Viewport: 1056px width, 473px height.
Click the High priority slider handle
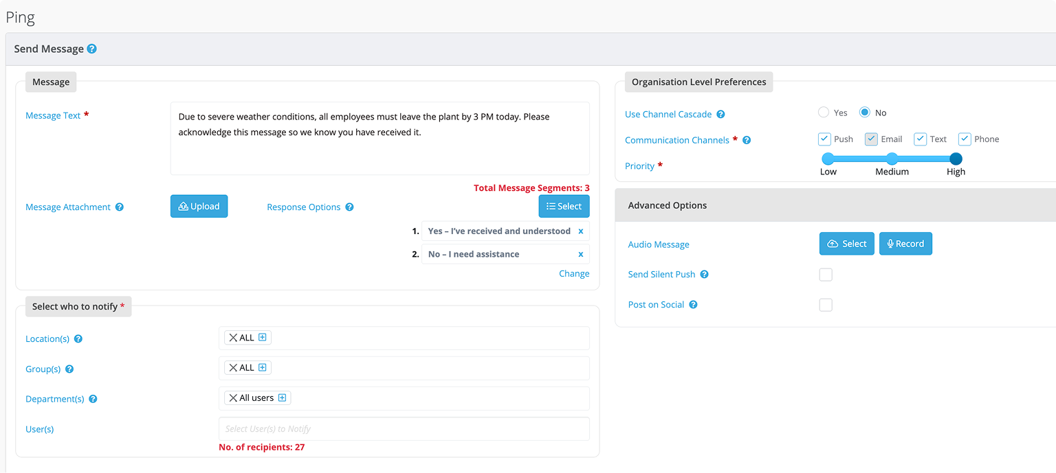[x=956, y=159]
